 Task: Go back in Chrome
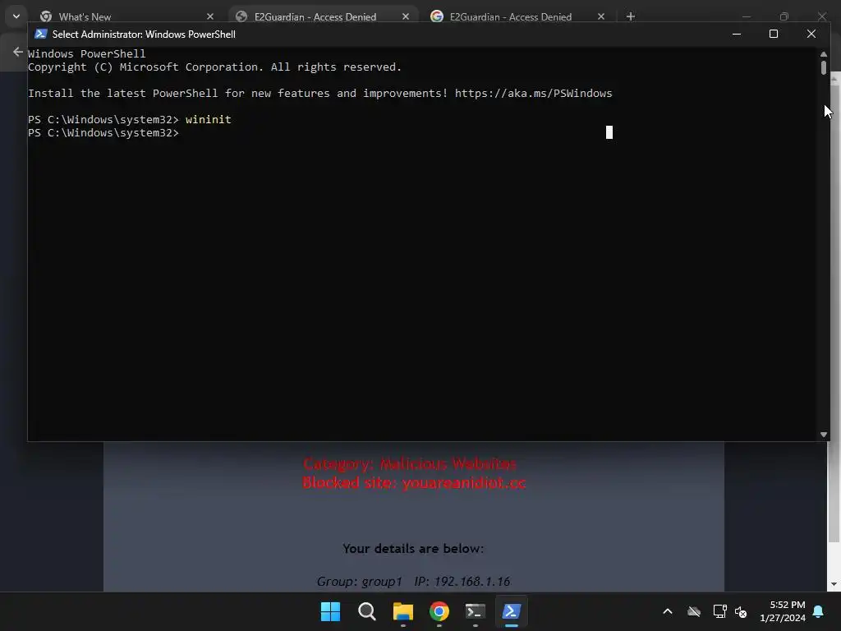[x=18, y=52]
